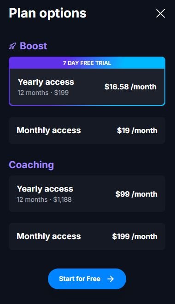Select Boost Yearly access plan
This screenshot has width=175, height=304.
(x=87, y=87)
